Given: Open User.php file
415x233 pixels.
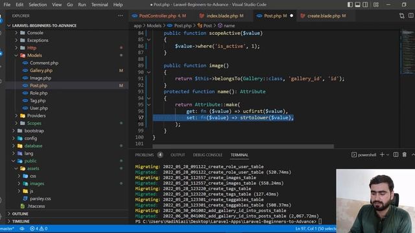Looking at the screenshot, I should point(39,108).
